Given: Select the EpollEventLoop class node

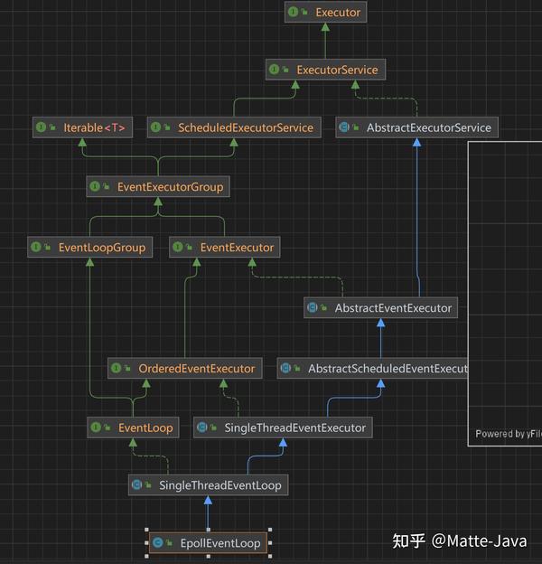Looking at the screenshot, I should tap(208, 543).
